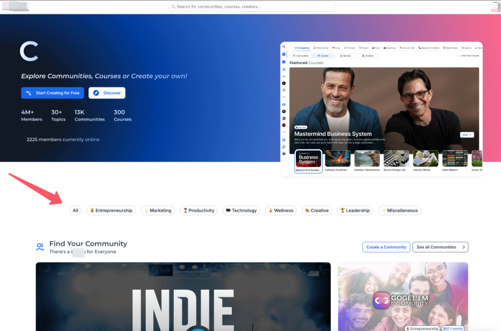Click the icon on Start Creating for Free
The height and width of the screenshot is (331, 501).
click(28, 93)
